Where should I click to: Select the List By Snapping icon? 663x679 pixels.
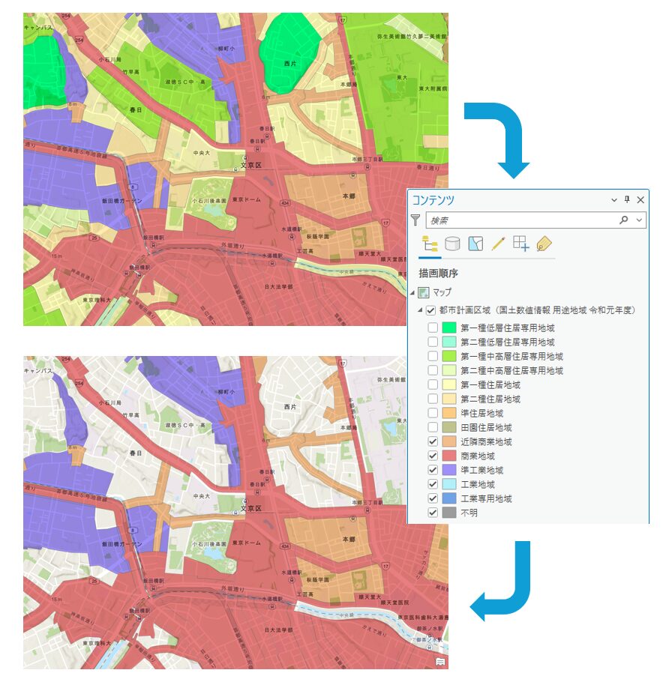pos(520,244)
